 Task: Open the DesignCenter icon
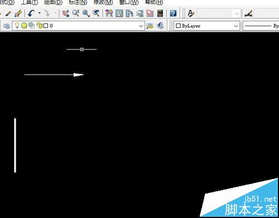click(x=119, y=13)
